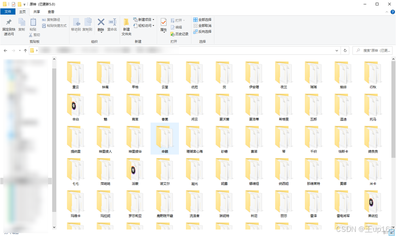The width and height of the screenshot is (396, 236).
Task: Select the 雷电将军 folder
Action: tap(343, 203)
